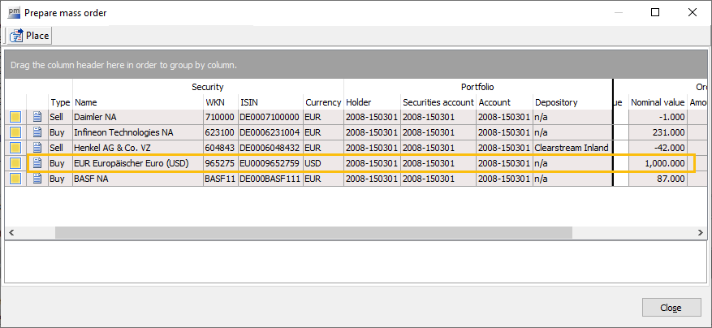Screen dimensions: 712x328
Task: Click document icon in Henkel AG row
Action: (37, 148)
